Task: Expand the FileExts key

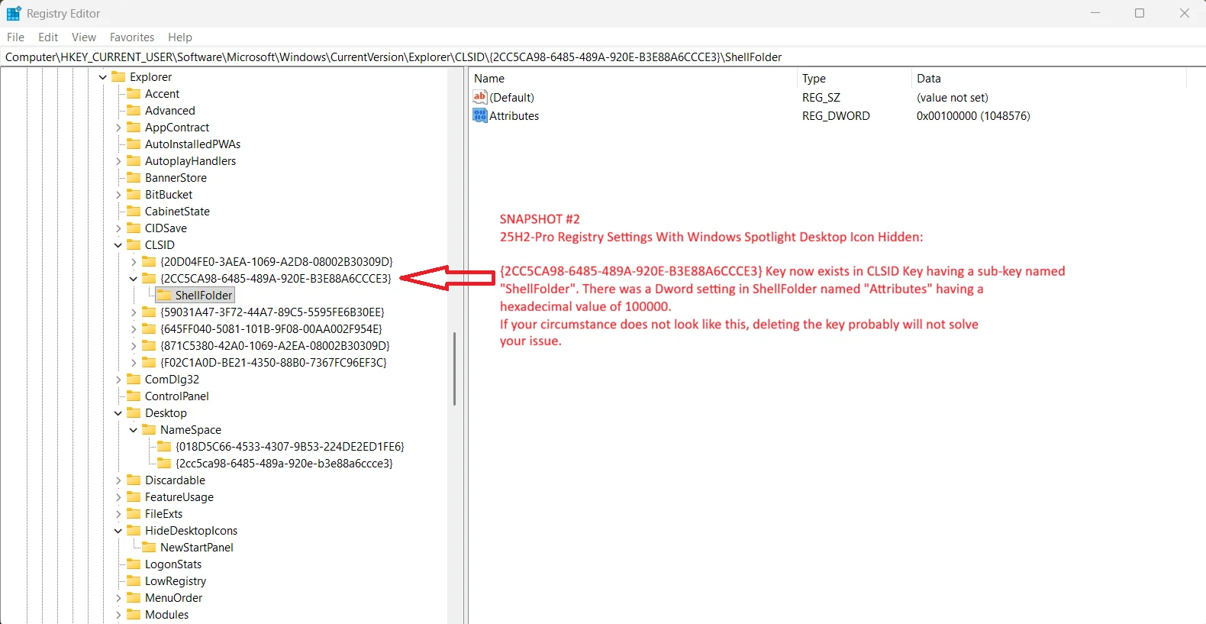Action: coord(118,514)
